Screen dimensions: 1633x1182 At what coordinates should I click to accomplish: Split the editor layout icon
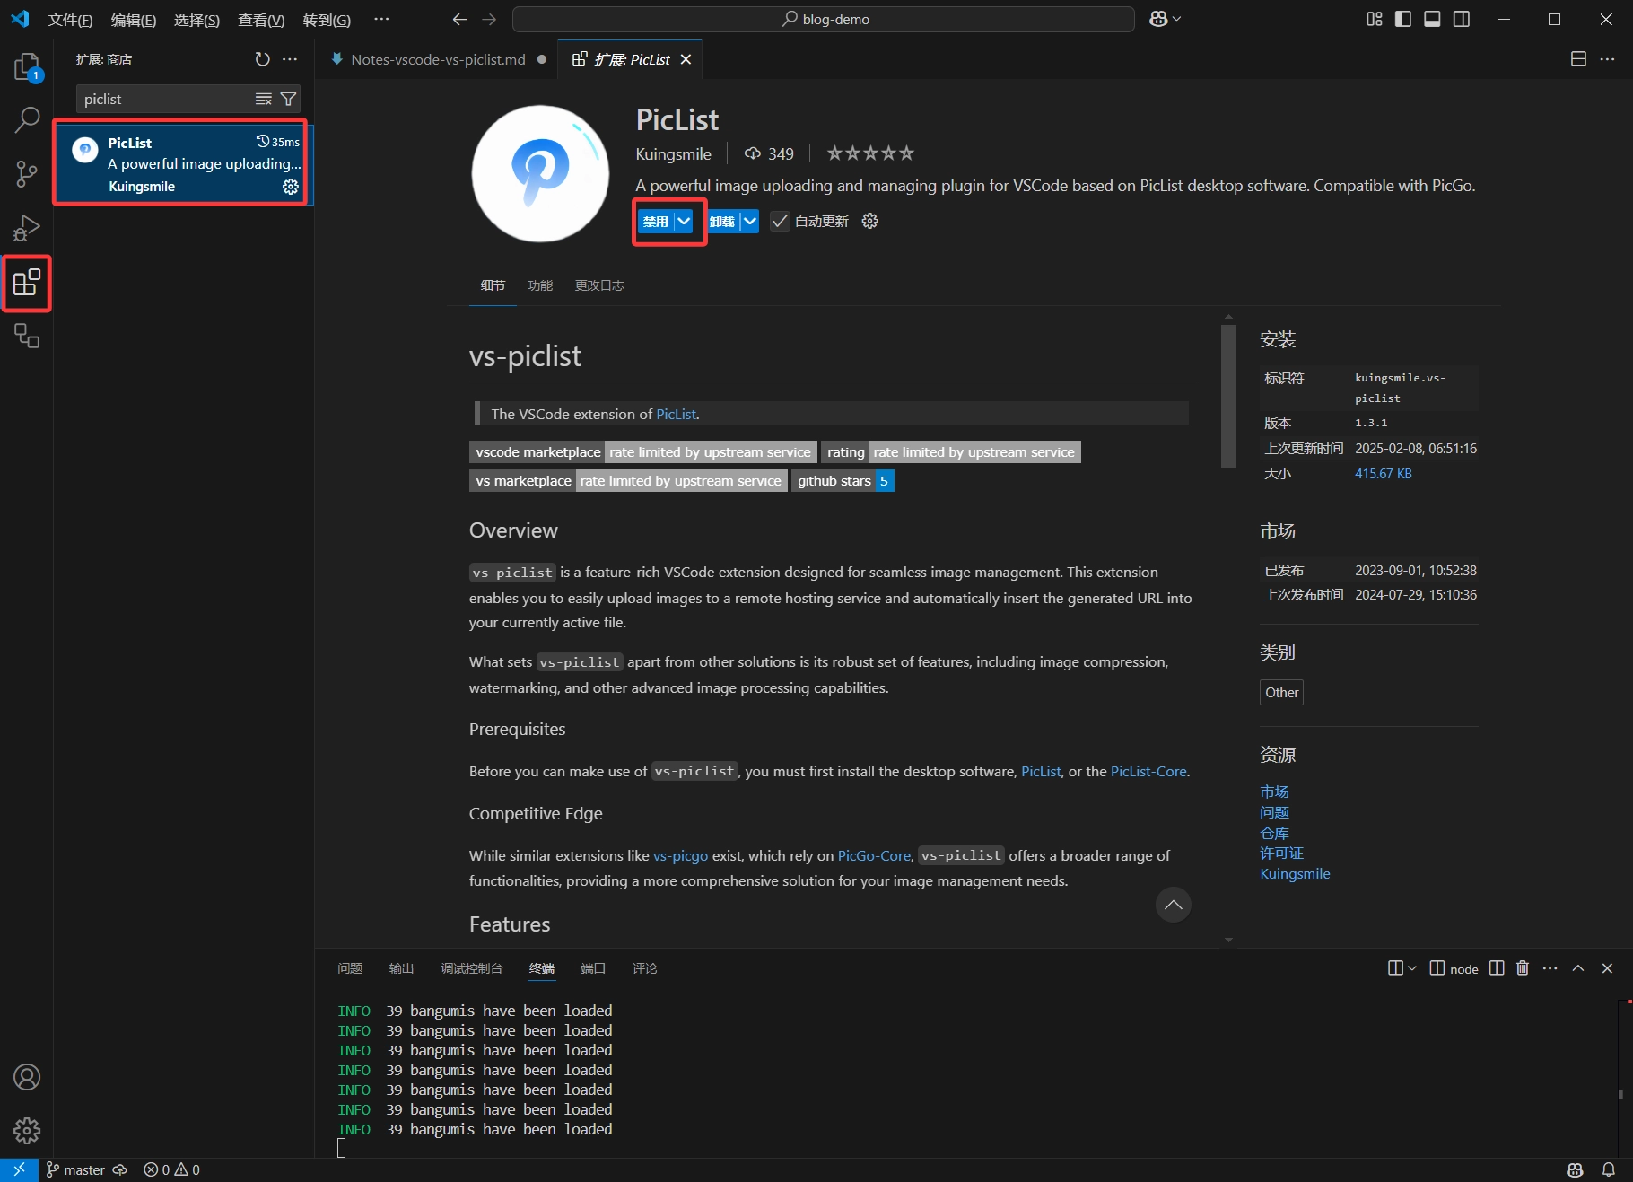point(1578,59)
